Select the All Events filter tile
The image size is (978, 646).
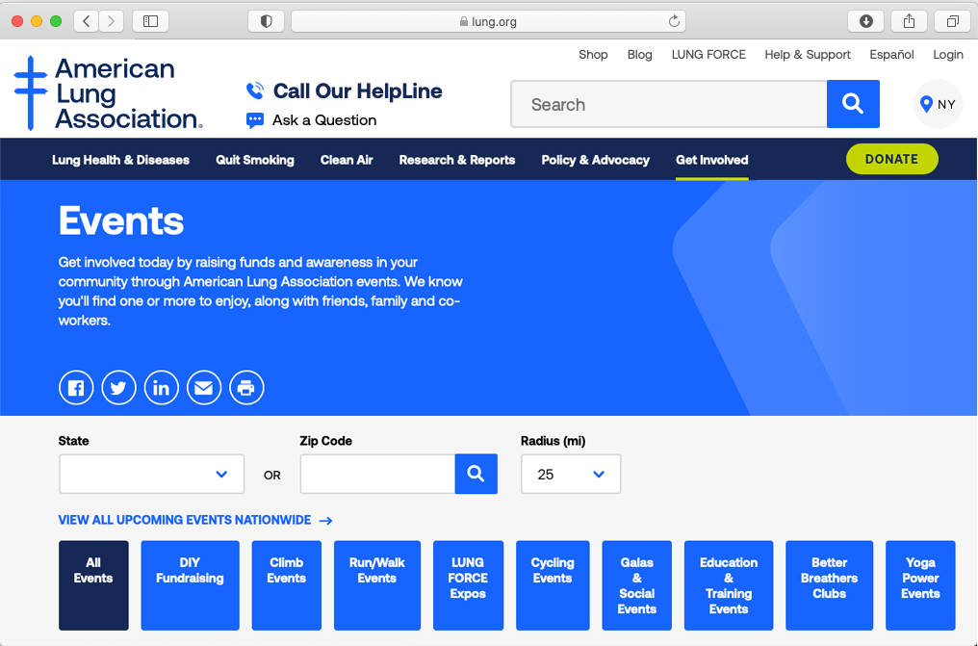coord(93,585)
